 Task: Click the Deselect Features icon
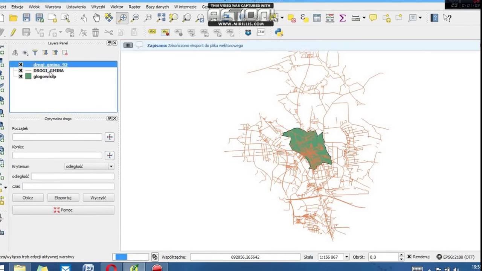[x=291, y=18]
